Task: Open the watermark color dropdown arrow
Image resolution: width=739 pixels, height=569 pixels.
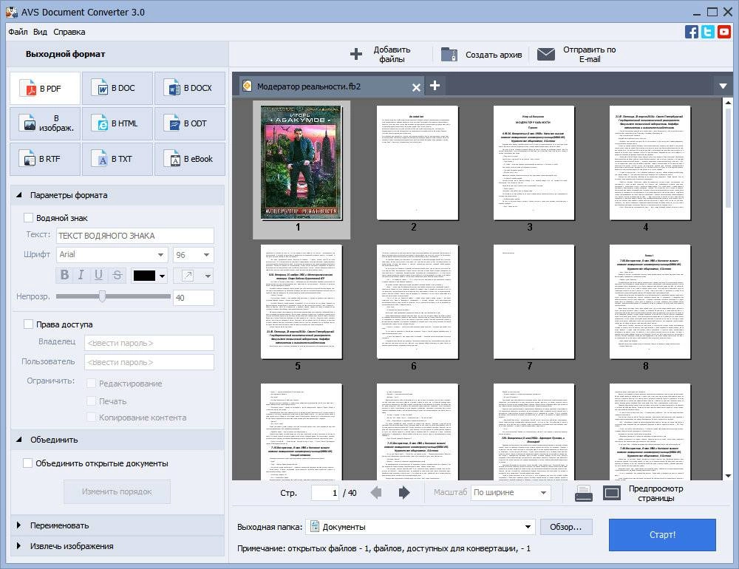Action: coord(162,276)
